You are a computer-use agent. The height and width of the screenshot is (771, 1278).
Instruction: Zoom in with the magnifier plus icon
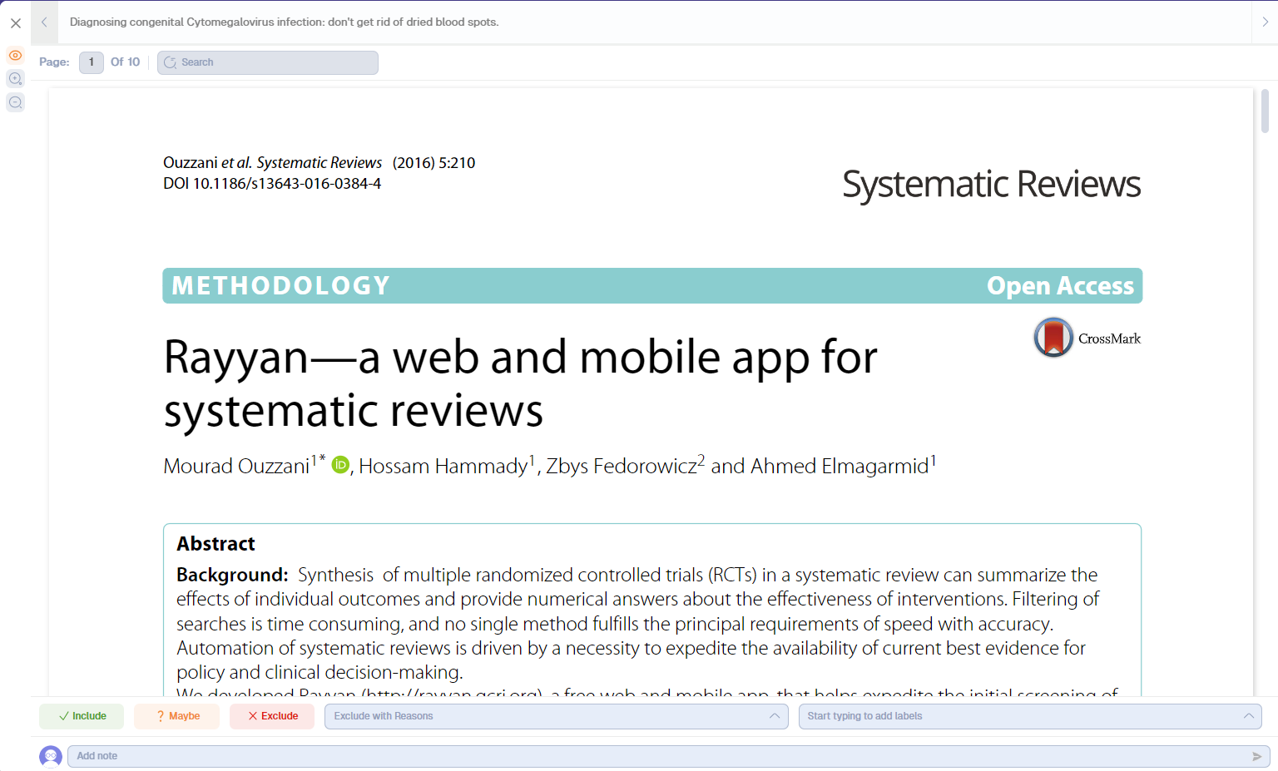(x=15, y=79)
